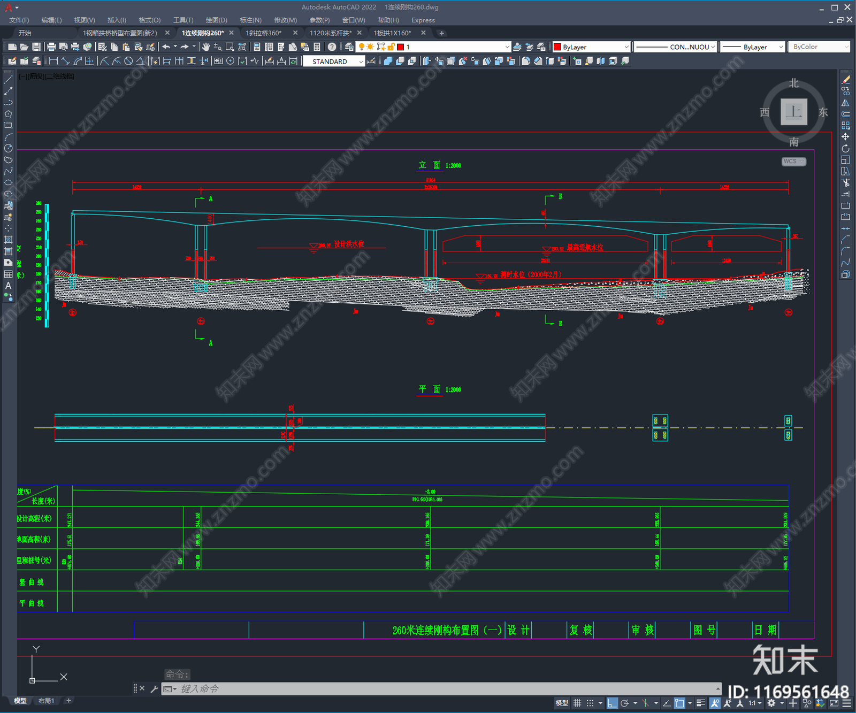Select the Circle tool in the draw toolbar
Viewport: 856px width, 713px height.
pos(8,148)
